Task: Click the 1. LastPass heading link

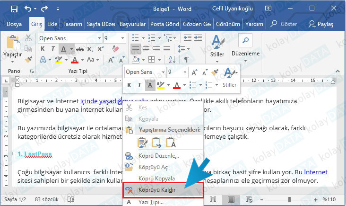Action: coord(35,154)
